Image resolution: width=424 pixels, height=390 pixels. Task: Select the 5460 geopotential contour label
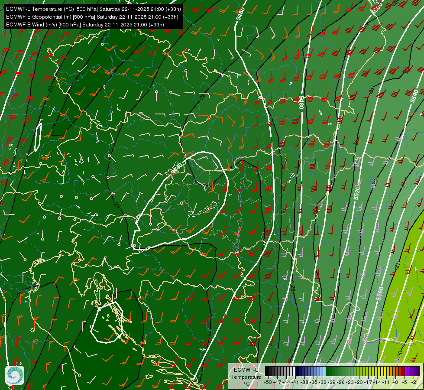pyautogui.click(x=240, y=14)
